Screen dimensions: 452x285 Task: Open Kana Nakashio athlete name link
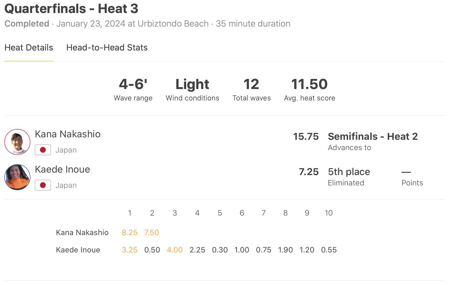click(x=68, y=134)
